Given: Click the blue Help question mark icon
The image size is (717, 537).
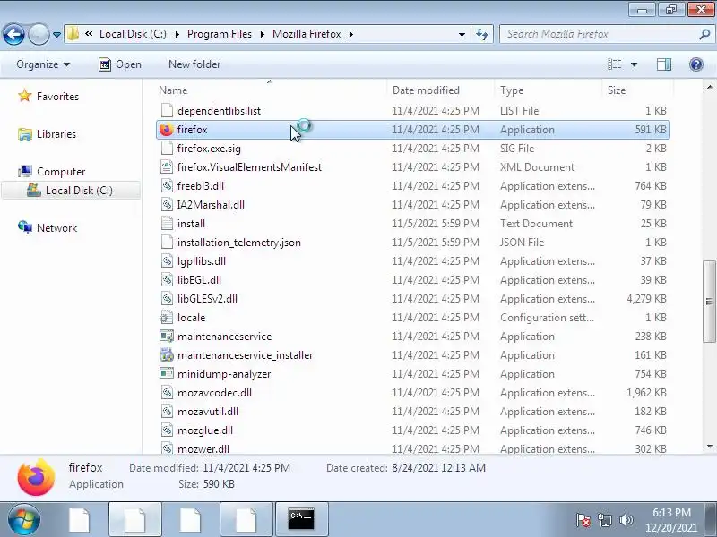Looking at the screenshot, I should [696, 64].
